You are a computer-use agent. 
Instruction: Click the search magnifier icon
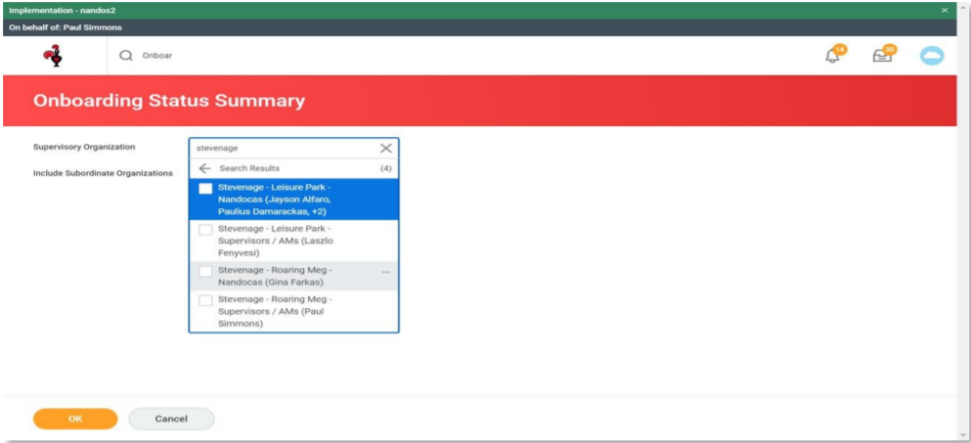pyautogui.click(x=126, y=56)
